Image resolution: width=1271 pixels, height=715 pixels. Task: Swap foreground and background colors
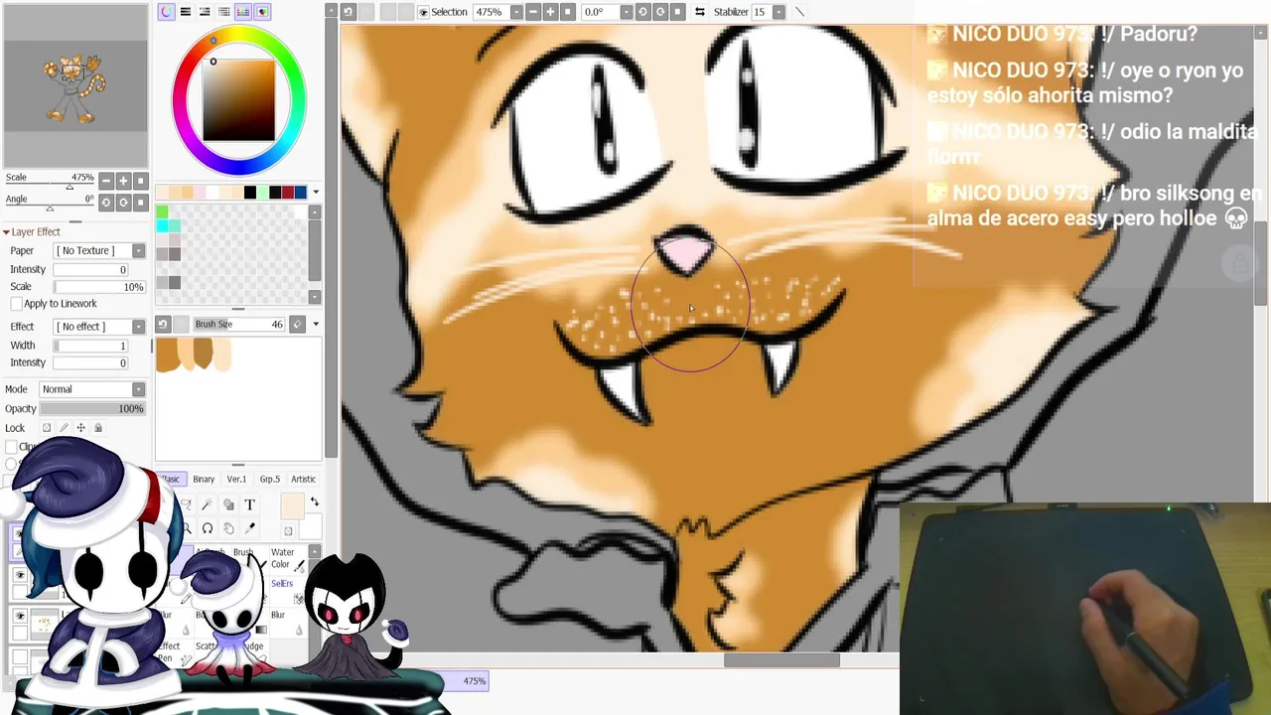[315, 501]
